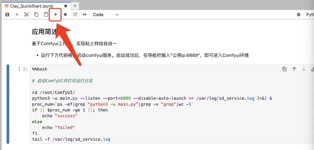The height and width of the screenshot is (150, 314).
Task: Open the Code cell type dropdown
Action: 106,14
